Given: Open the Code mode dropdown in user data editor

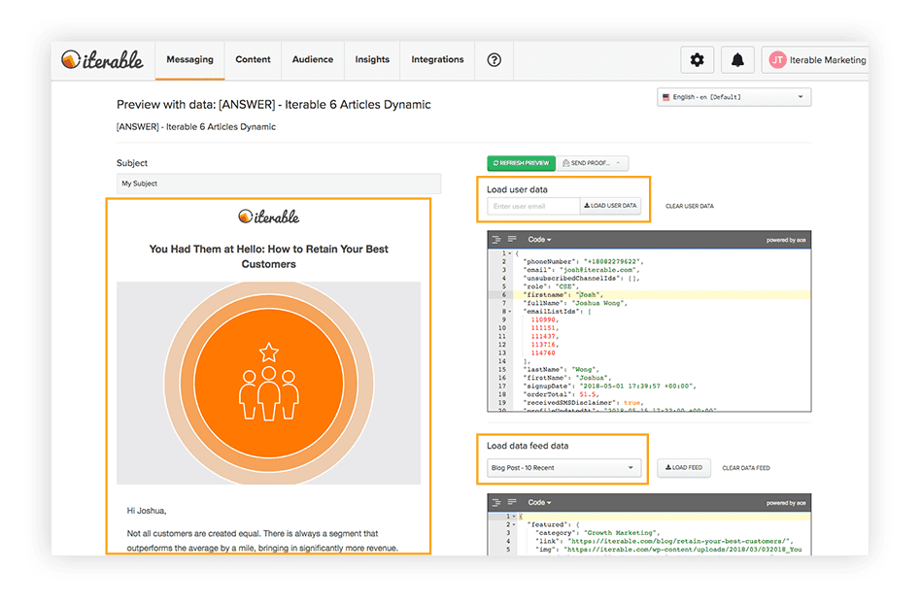Looking at the screenshot, I should pyautogui.click(x=539, y=239).
